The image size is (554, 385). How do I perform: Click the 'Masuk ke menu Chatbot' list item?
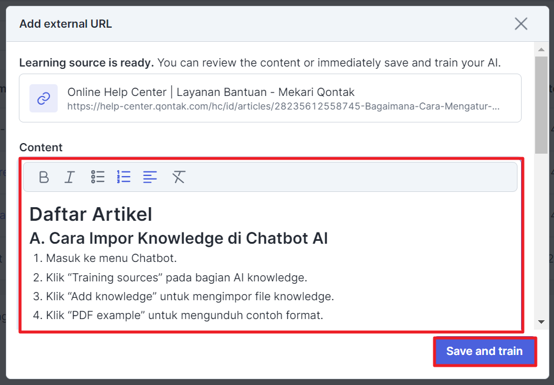click(x=111, y=258)
